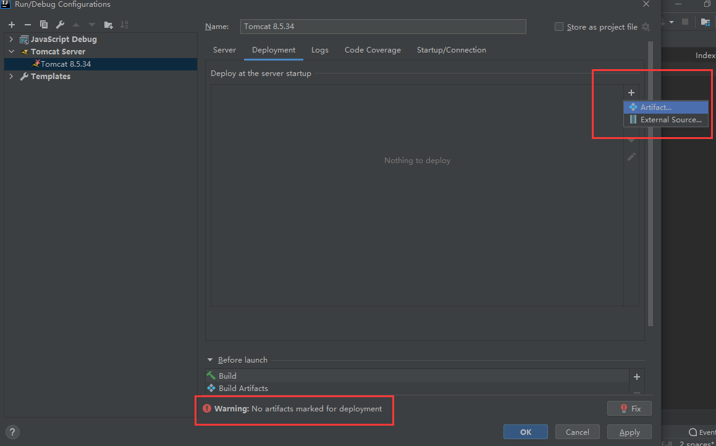Screen dimensions: 716x446
Task: Expand the JavaScript Debug node
Action: [11, 40]
